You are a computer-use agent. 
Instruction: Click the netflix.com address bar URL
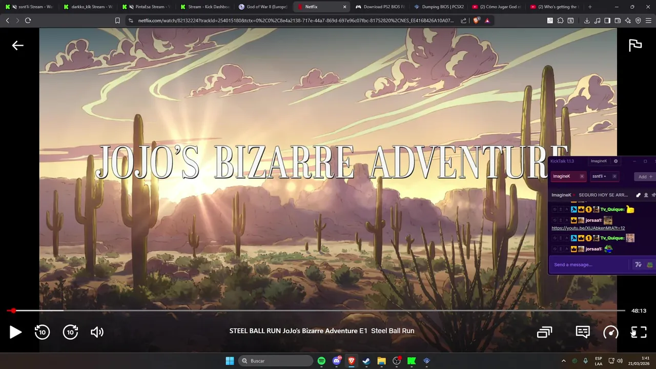(x=296, y=20)
